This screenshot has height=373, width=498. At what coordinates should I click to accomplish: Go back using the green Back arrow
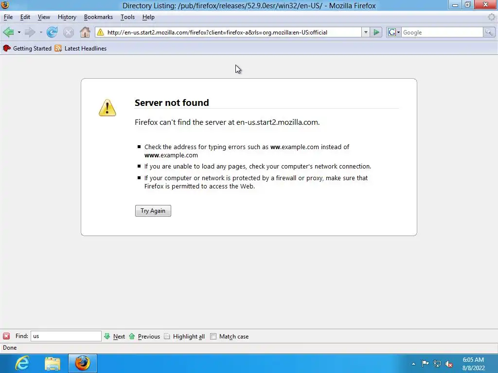point(9,32)
